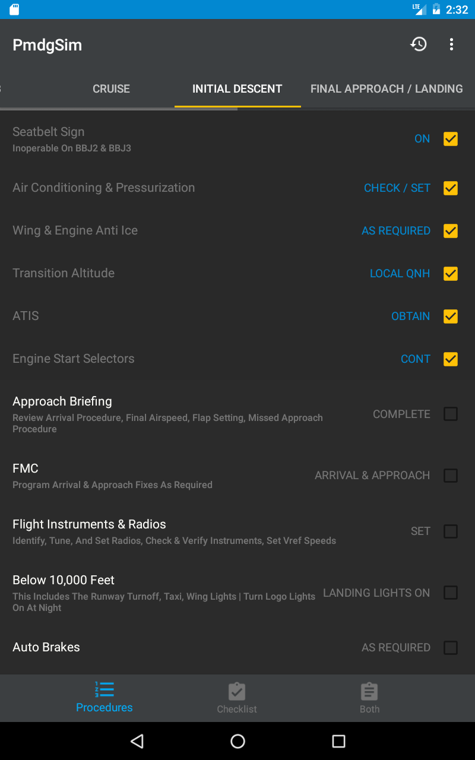Select the INITIAL DESCENT tab

[x=237, y=89]
